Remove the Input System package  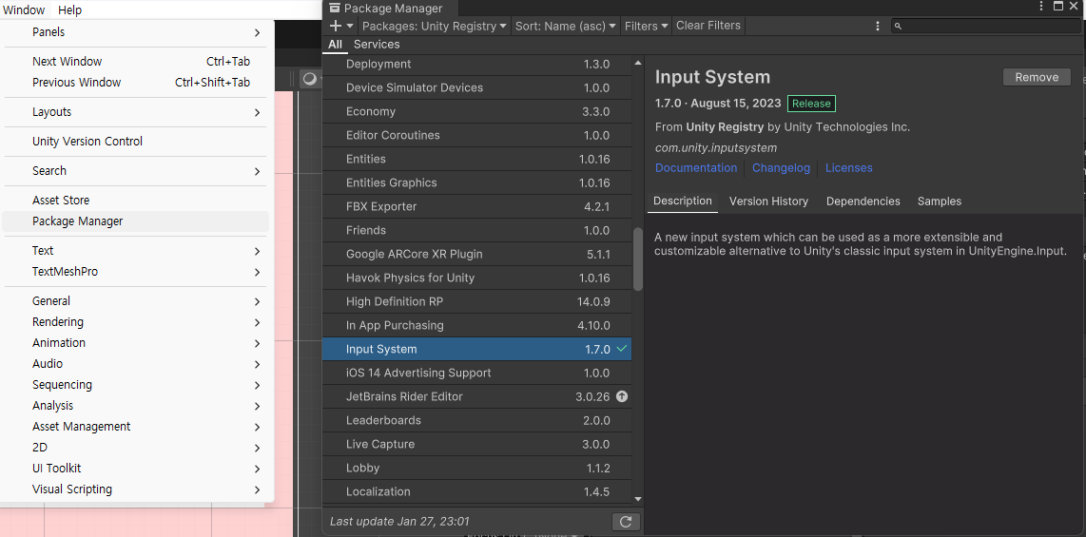pos(1037,77)
